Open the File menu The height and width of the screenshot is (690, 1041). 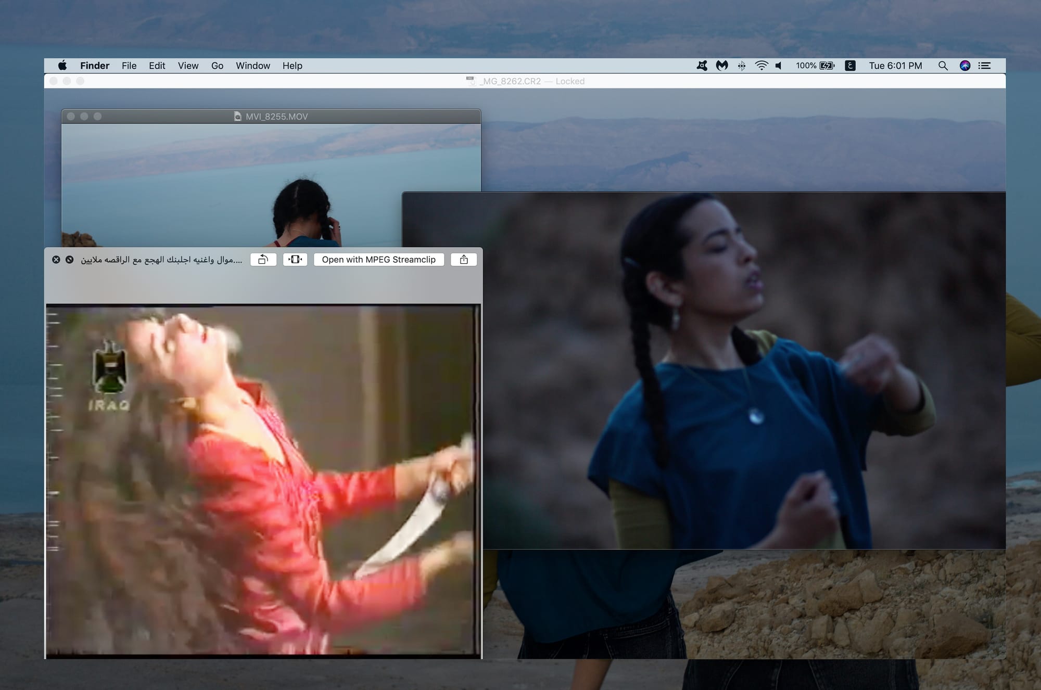click(129, 66)
